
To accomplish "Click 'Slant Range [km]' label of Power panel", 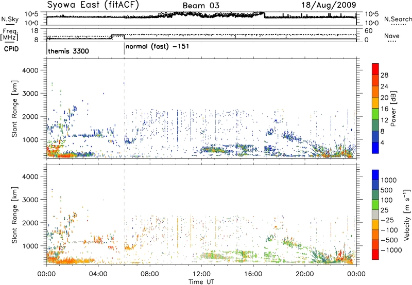I will (x=14, y=109).
